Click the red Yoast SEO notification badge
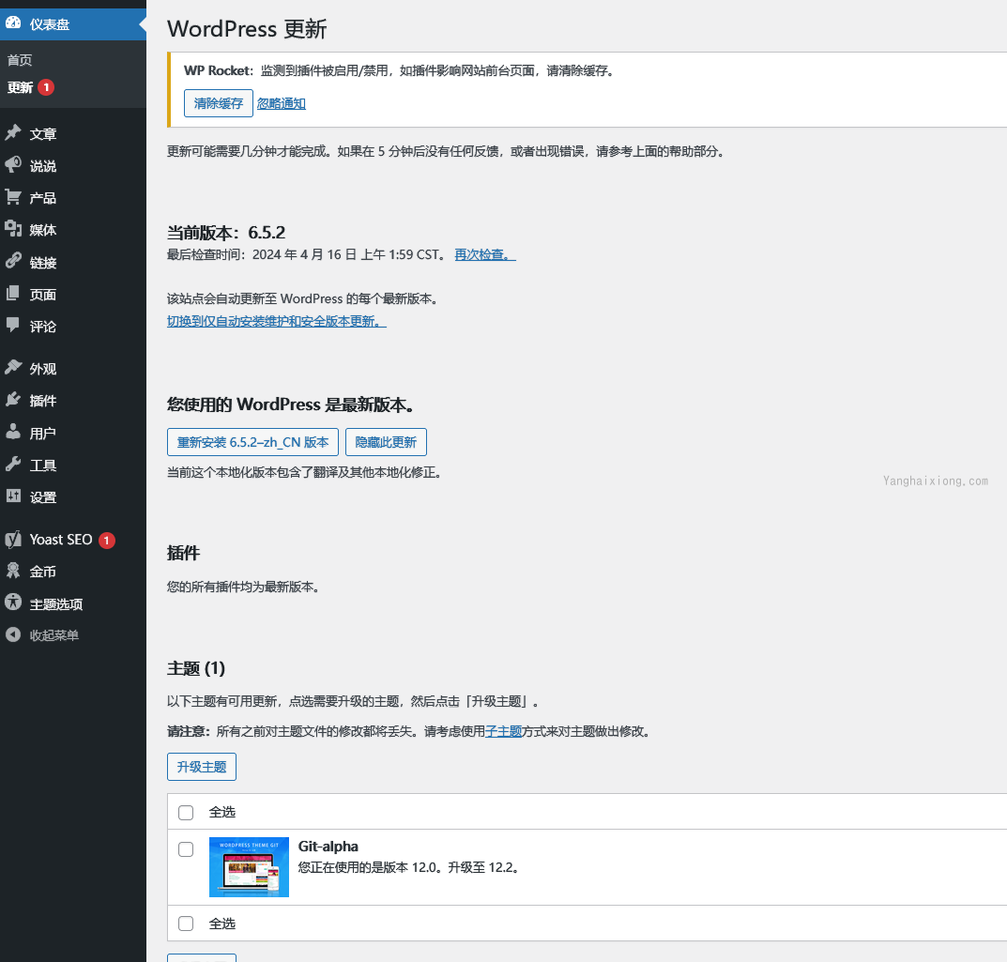1007x962 pixels. 107,541
